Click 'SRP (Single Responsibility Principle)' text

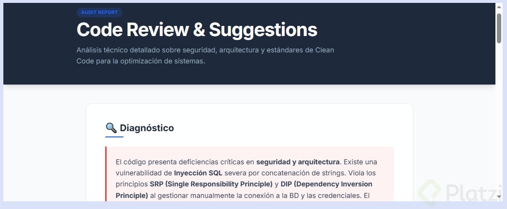coord(211,184)
